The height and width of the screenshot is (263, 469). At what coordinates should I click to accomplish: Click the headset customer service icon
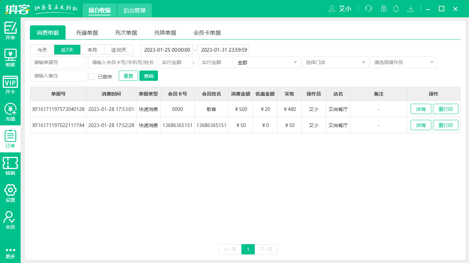[x=368, y=9]
